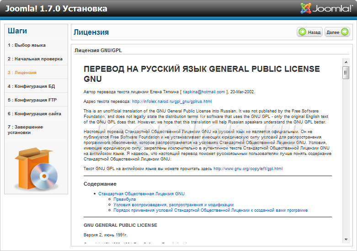Screen dimensions: 357x251
Task: Click the Шаги sidebar heading
Action: click(17, 31)
